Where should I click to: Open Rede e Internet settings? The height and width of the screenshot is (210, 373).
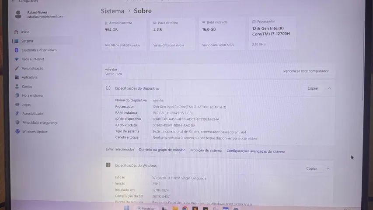(x=33, y=59)
